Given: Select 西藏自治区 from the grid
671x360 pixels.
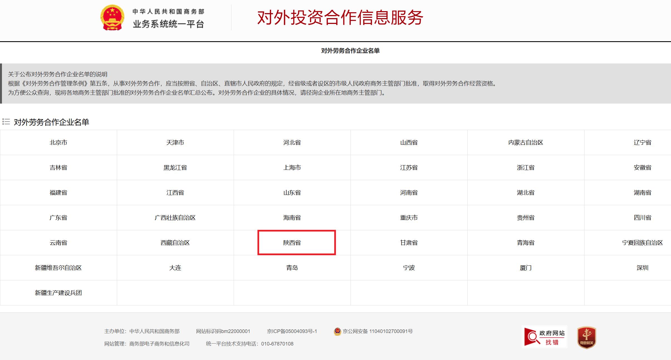Looking at the screenshot, I should tap(175, 243).
